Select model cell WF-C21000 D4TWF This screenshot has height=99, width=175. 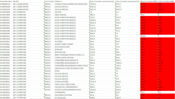(x=21, y=9)
